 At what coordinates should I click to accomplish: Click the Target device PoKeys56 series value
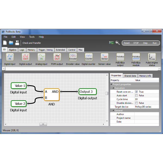point(147,107)
